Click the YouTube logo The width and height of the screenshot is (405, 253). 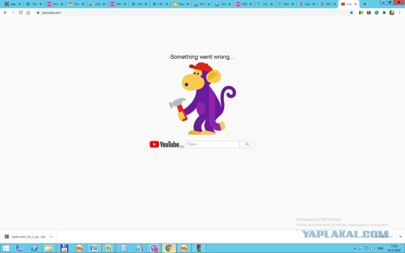click(166, 144)
